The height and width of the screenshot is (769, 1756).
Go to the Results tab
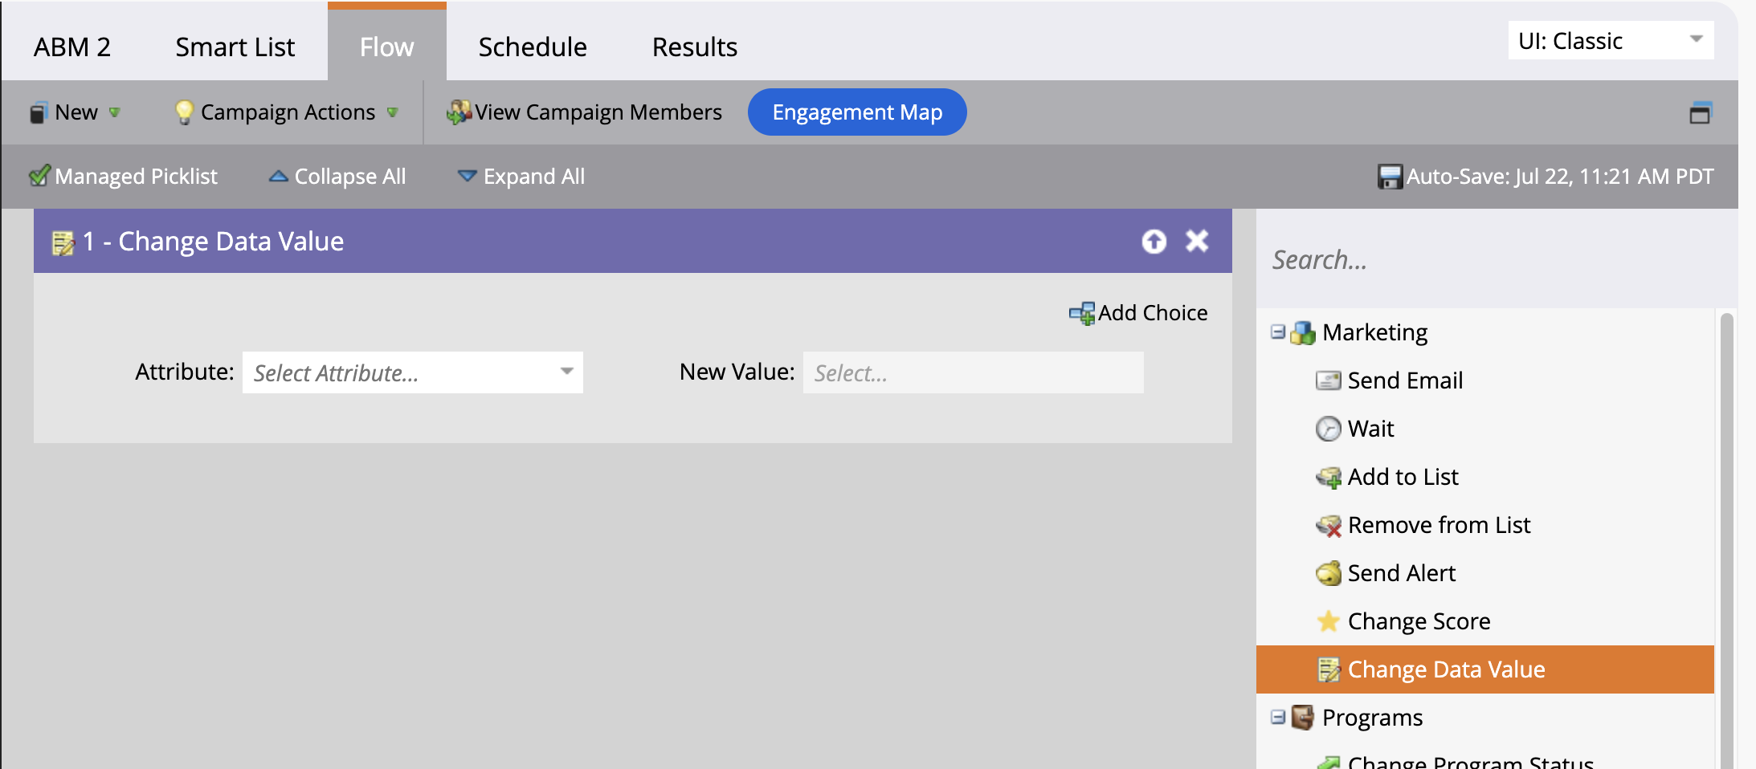click(x=694, y=47)
